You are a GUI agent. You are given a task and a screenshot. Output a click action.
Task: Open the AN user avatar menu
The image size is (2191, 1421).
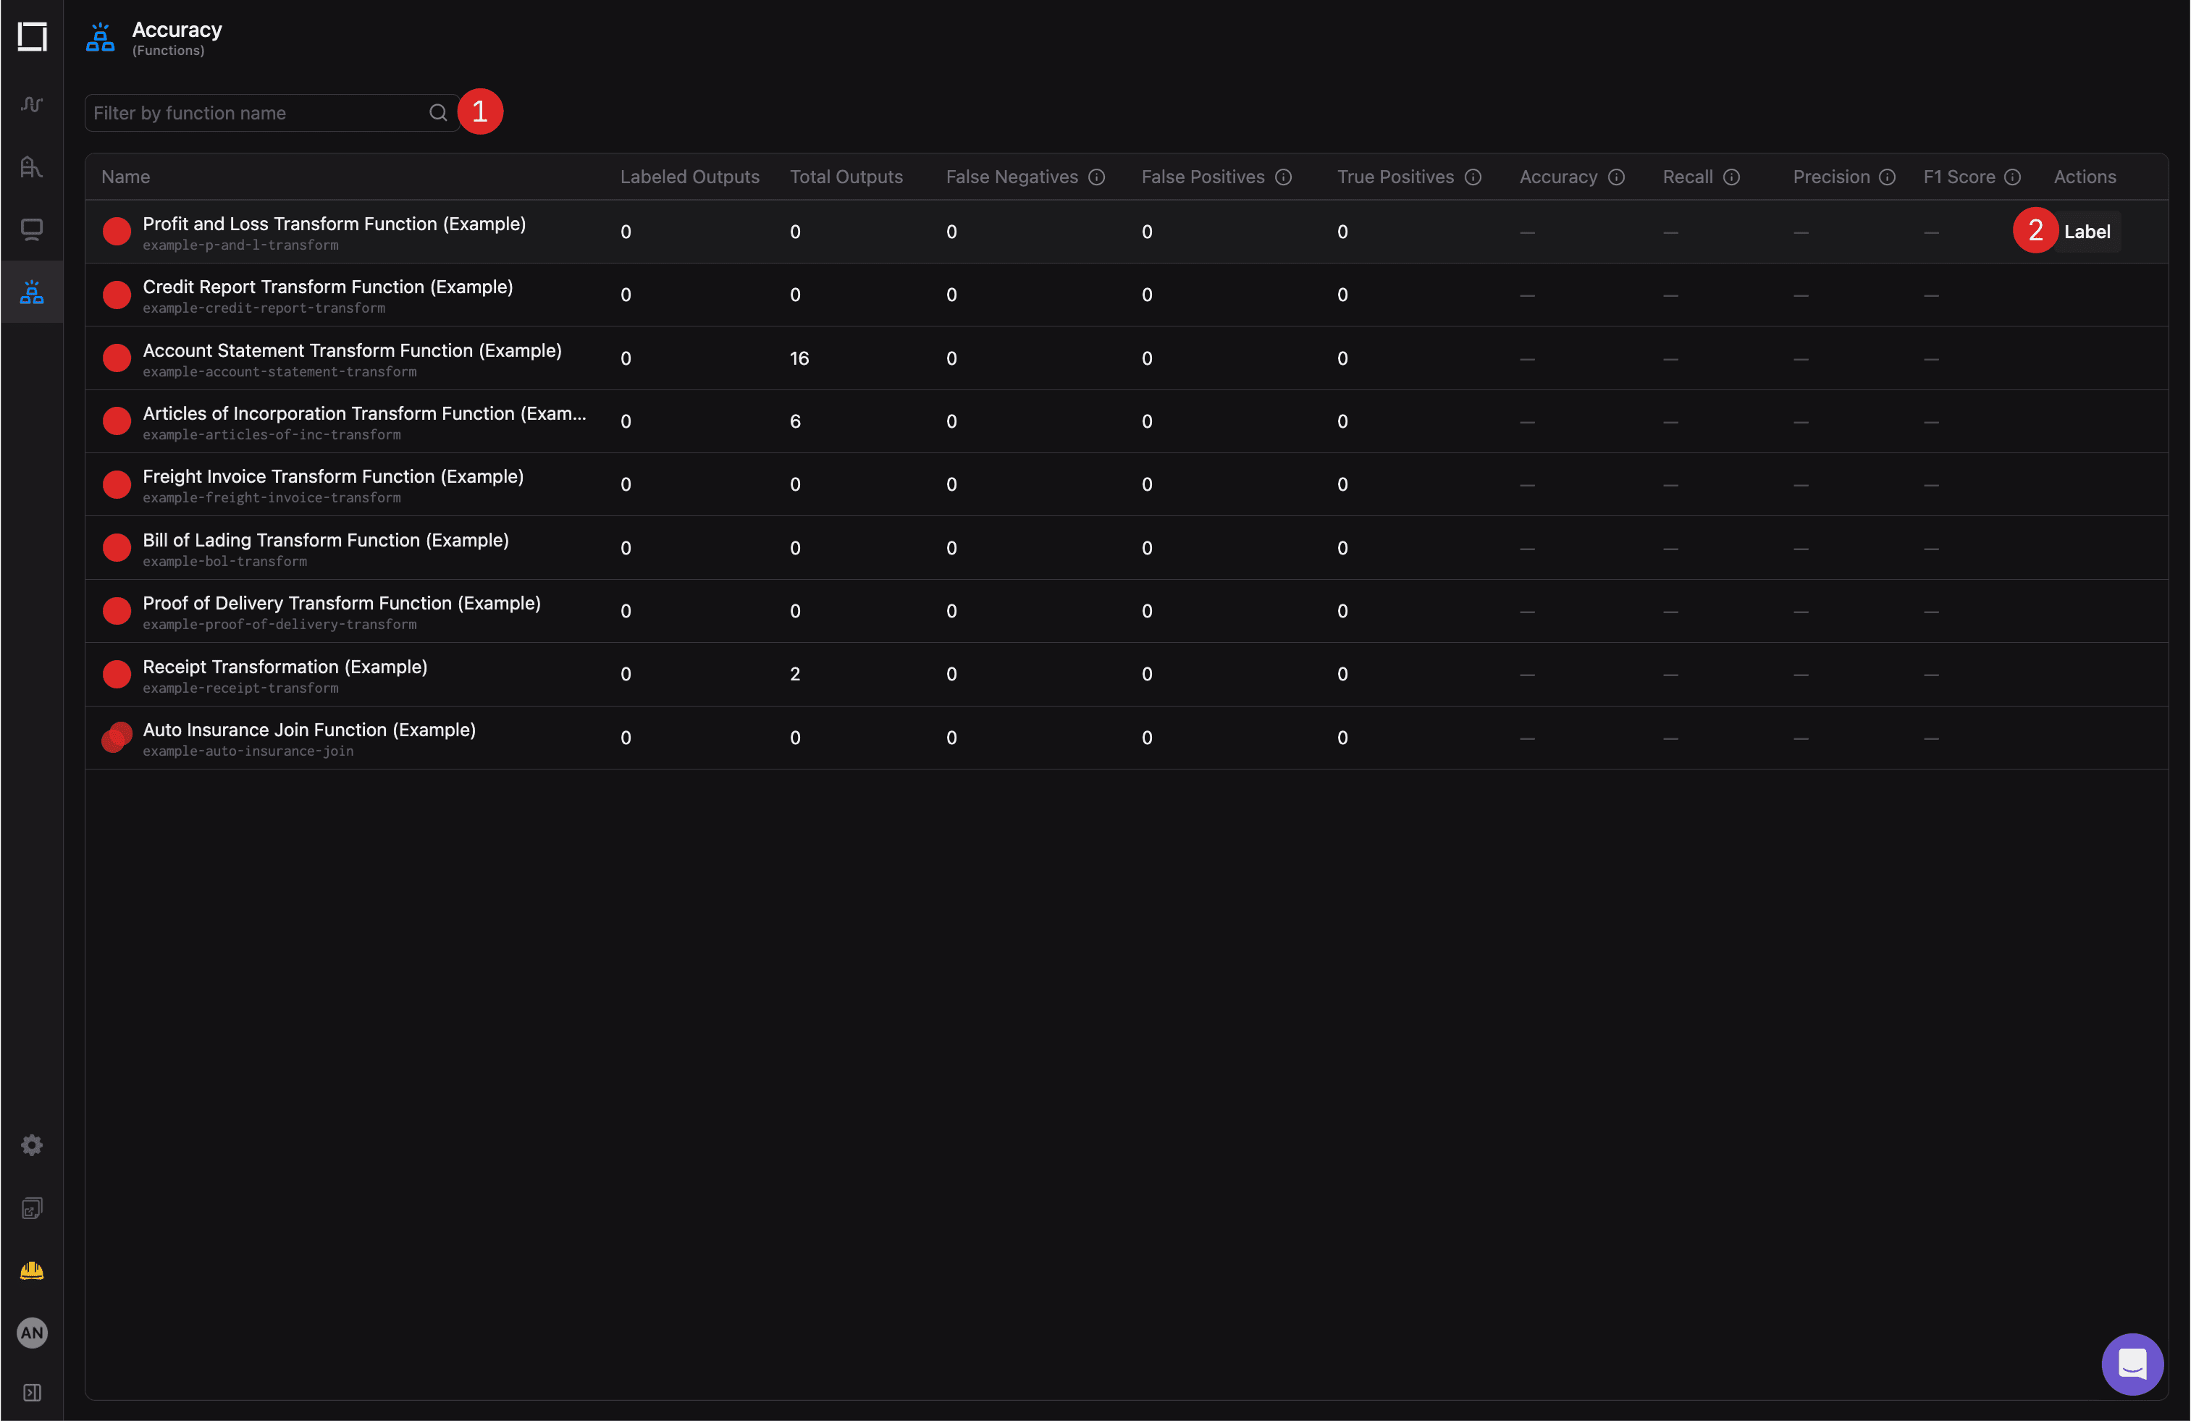[x=32, y=1333]
